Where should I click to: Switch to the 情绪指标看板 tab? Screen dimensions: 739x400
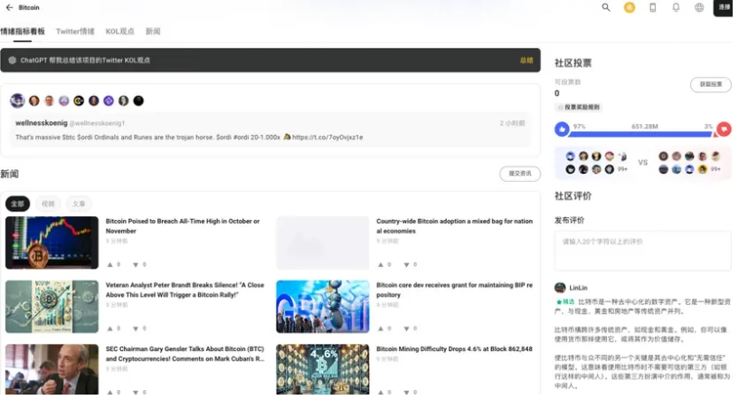click(x=22, y=31)
